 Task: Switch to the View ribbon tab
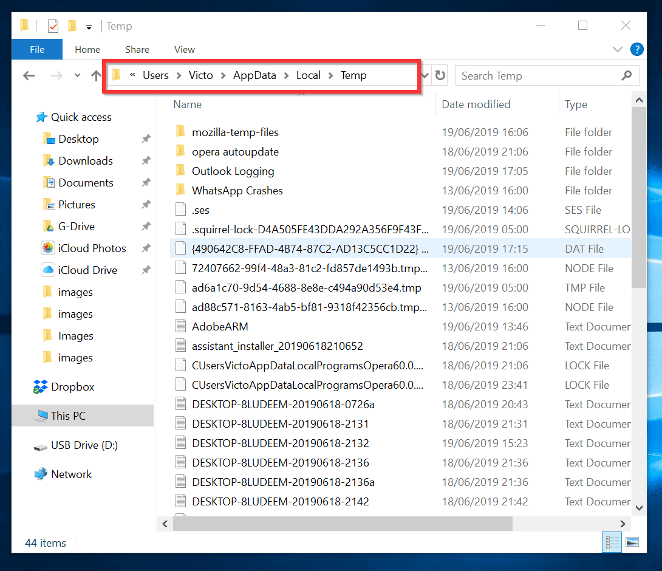click(x=184, y=49)
